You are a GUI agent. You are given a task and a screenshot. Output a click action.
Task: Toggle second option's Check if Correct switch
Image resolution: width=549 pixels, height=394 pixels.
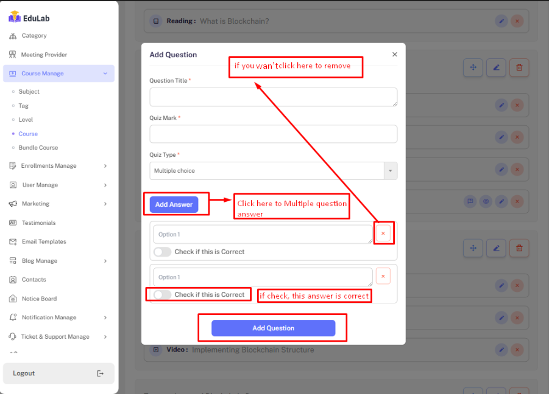point(162,295)
